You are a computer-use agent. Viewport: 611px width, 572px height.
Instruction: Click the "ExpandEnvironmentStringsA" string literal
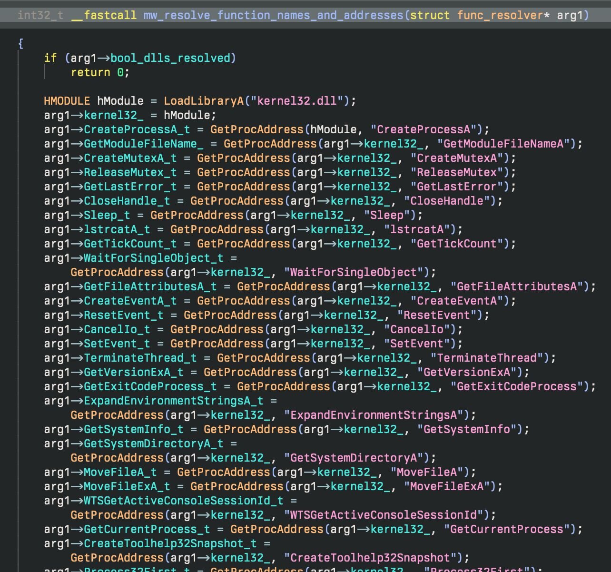374,415
